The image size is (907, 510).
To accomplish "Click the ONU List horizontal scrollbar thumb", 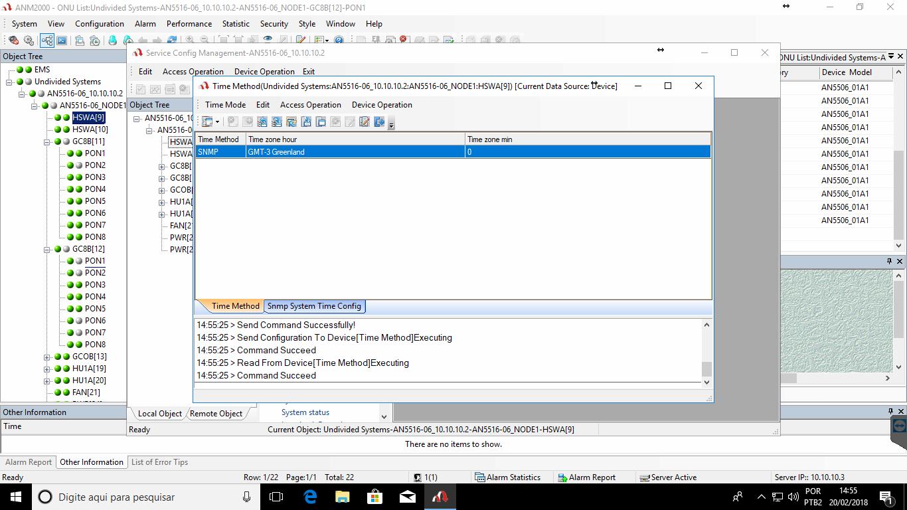I will click(788, 379).
